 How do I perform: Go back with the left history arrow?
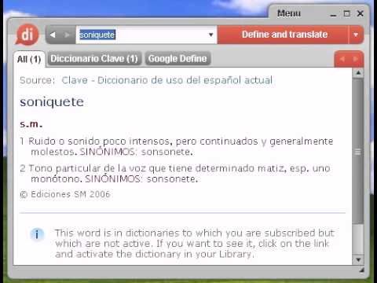coord(53,35)
